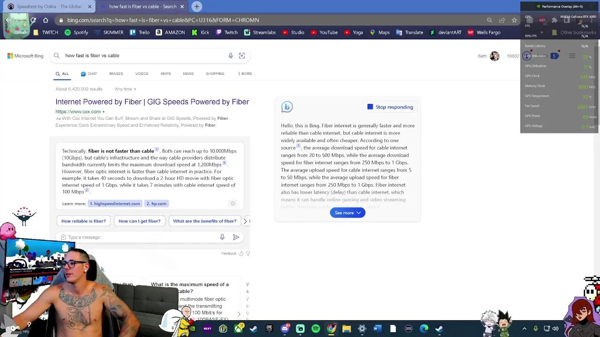This screenshot has width=600, height=337.
Task: Click the volume icon in system tray
Action: 555,329
